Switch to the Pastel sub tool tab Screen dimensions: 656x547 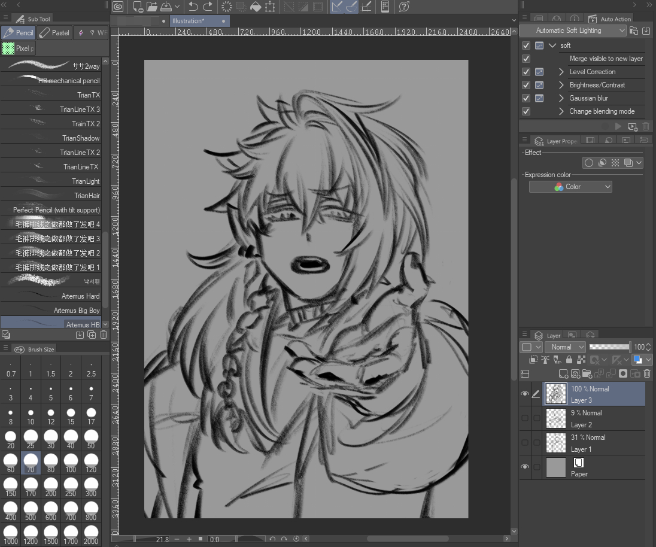54,33
